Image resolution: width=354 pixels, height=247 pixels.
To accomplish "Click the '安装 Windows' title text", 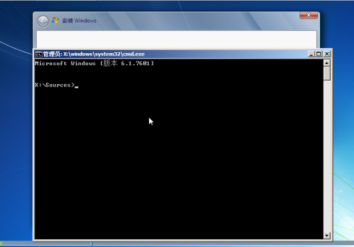I will tap(80, 21).
